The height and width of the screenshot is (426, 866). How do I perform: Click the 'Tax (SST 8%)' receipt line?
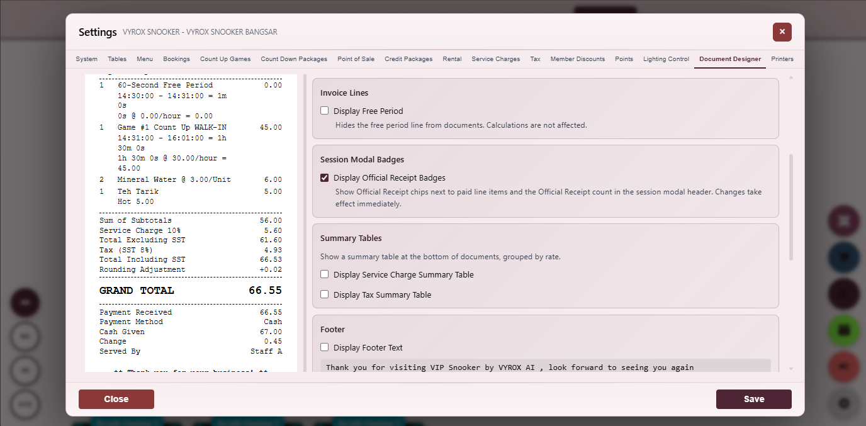(x=191, y=250)
